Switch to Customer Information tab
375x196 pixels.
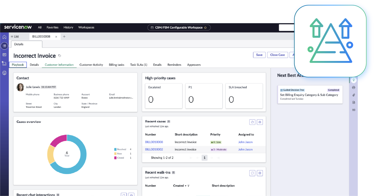[59, 65]
